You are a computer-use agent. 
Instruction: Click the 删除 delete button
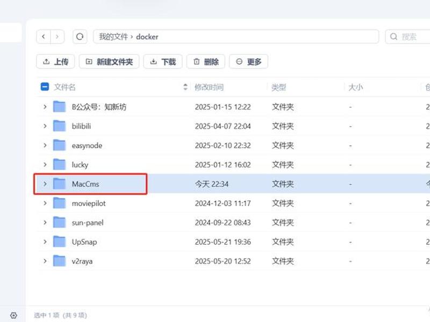pyautogui.click(x=206, y=62)
